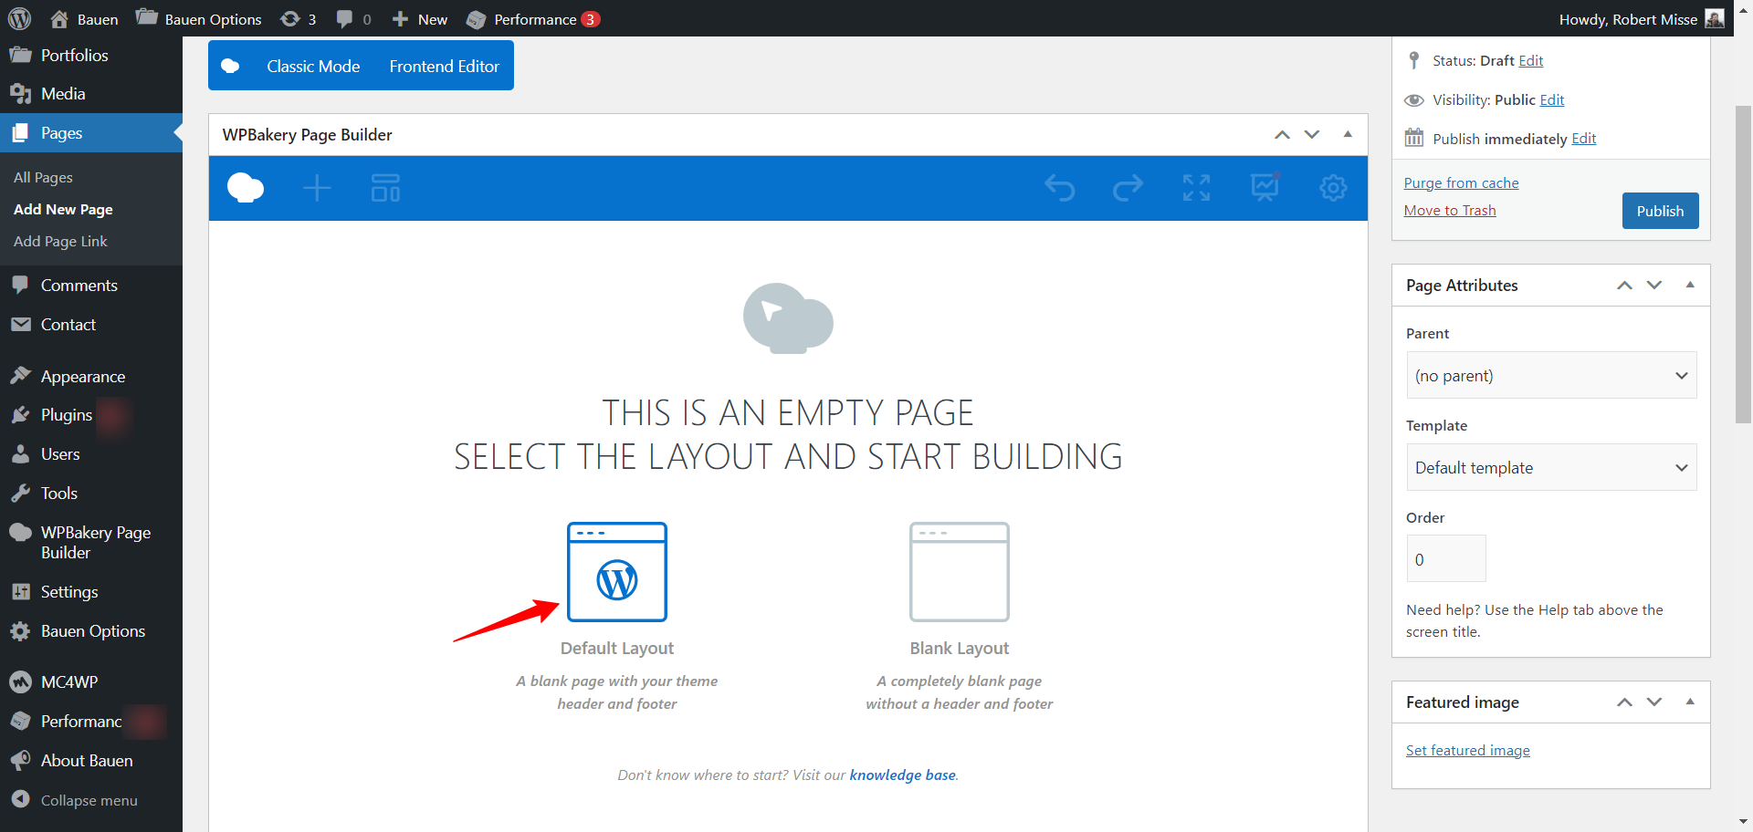The width and height of the screenshot is (1753, 832).
Task: Open Appearance in the sidebar
Action: pos(91,377)
